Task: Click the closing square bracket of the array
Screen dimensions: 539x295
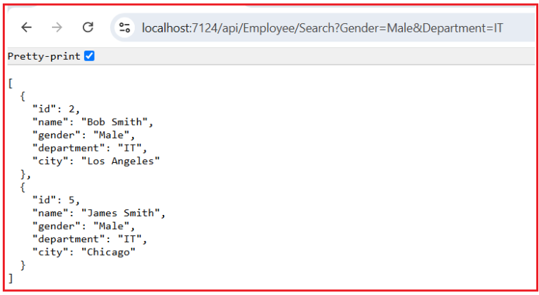Action: coord(11,278)
